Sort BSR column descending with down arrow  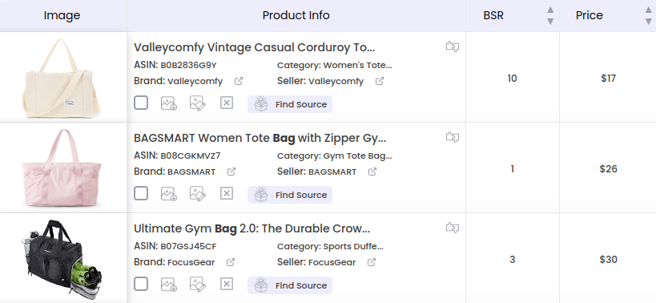click(x=550, y=21)
